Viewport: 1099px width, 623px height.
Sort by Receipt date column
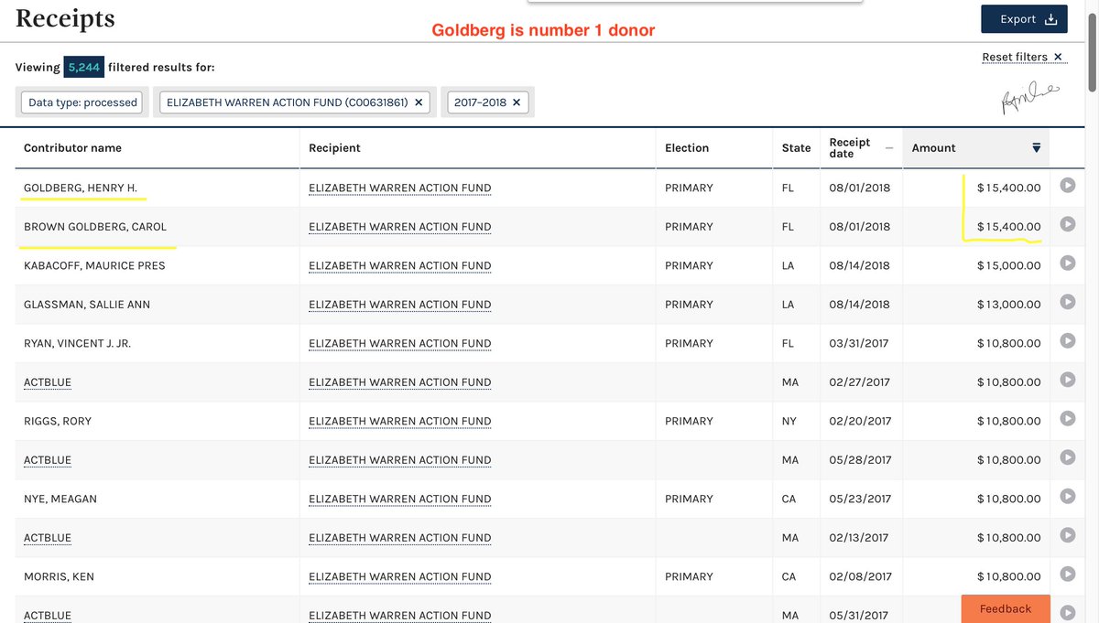click(861, 147)
